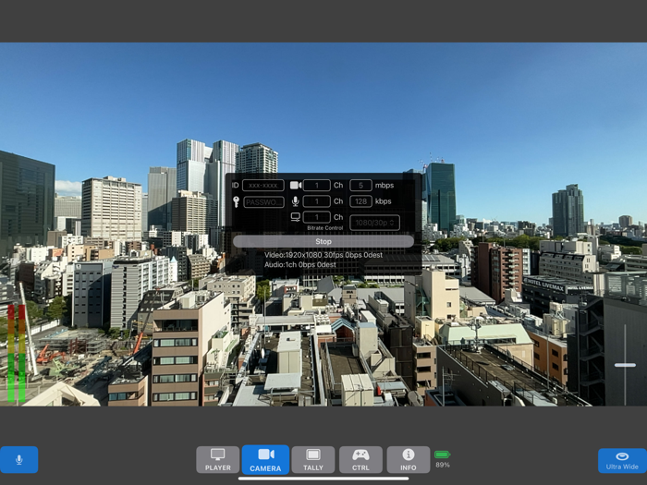Screen dimensions: 647x485
Task: Click the audio channel number field
Action: [x=316, y=201]
